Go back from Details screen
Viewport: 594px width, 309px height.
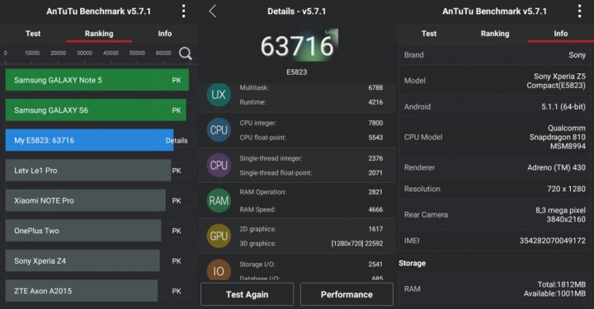[x=213, y=11]
